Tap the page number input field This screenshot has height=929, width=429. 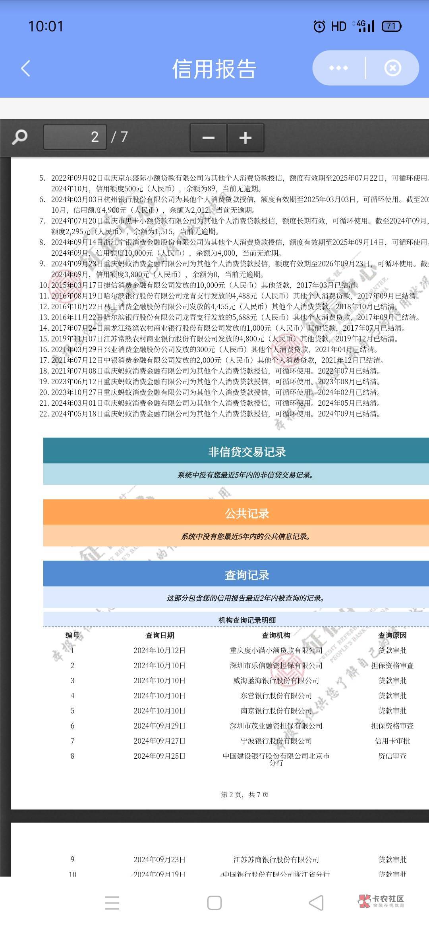pyautogui.click(x=75, y=137)
